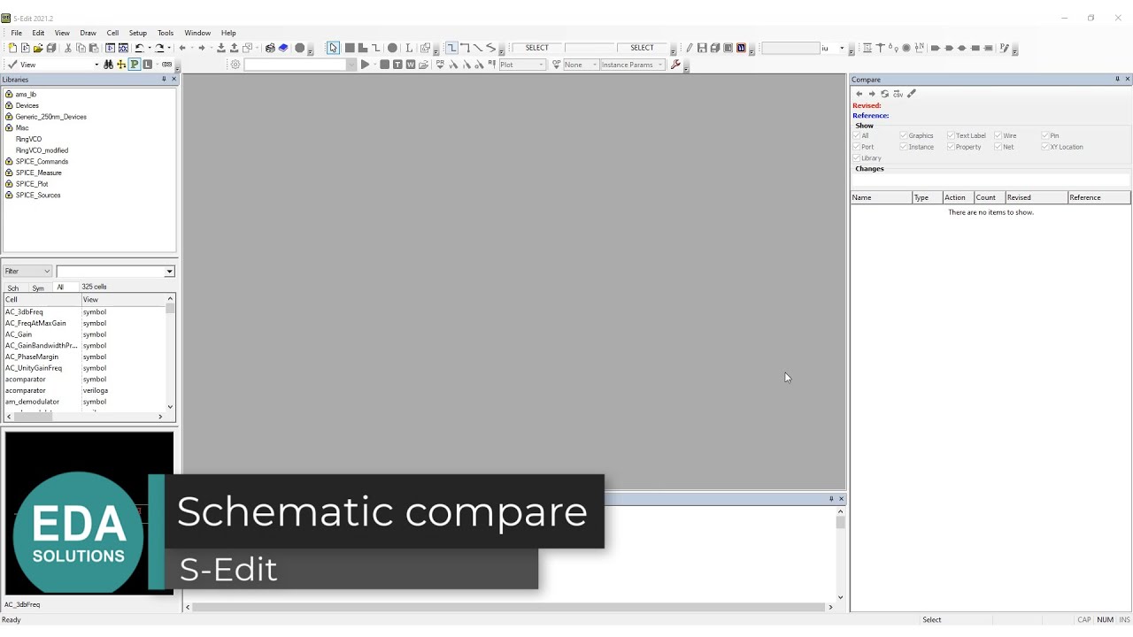
Task: Open the iu units dropdown
Action: click(x=841, y=48)
